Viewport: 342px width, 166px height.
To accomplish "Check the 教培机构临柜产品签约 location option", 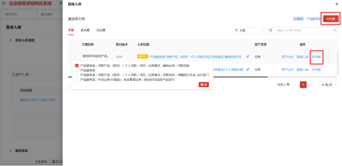I will 77,80.
